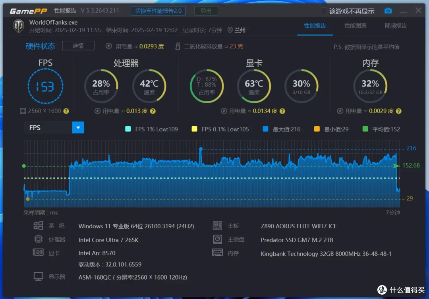Click the yellow FPS 0.1% Low legend swatch

click(x=194, y=129)
